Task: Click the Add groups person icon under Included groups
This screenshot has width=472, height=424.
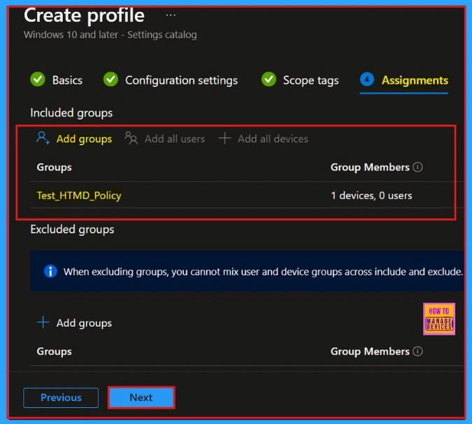Action: 43,138
